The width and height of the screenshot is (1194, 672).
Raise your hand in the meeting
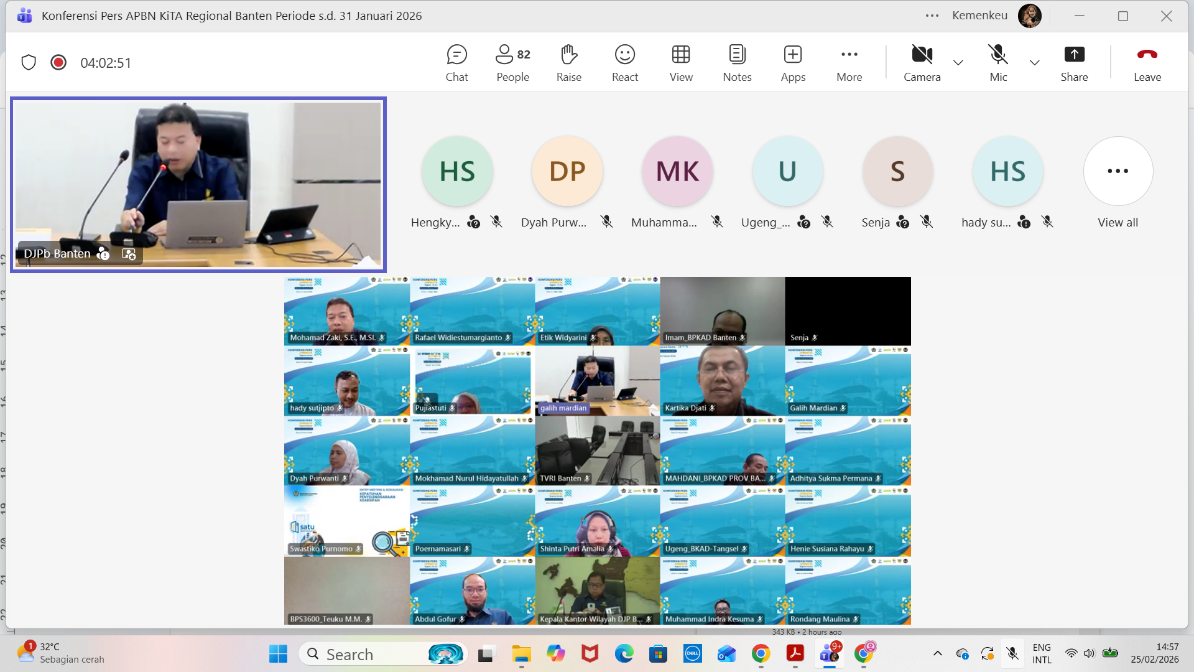568,63
